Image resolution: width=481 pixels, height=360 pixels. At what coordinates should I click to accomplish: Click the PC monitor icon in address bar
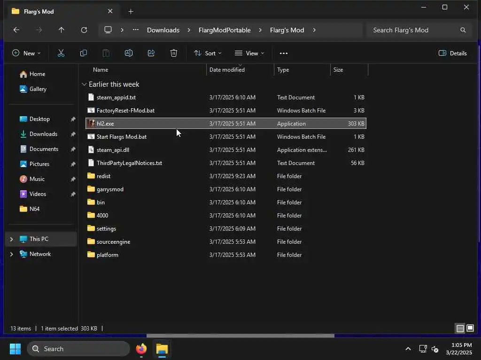(108, 30)
